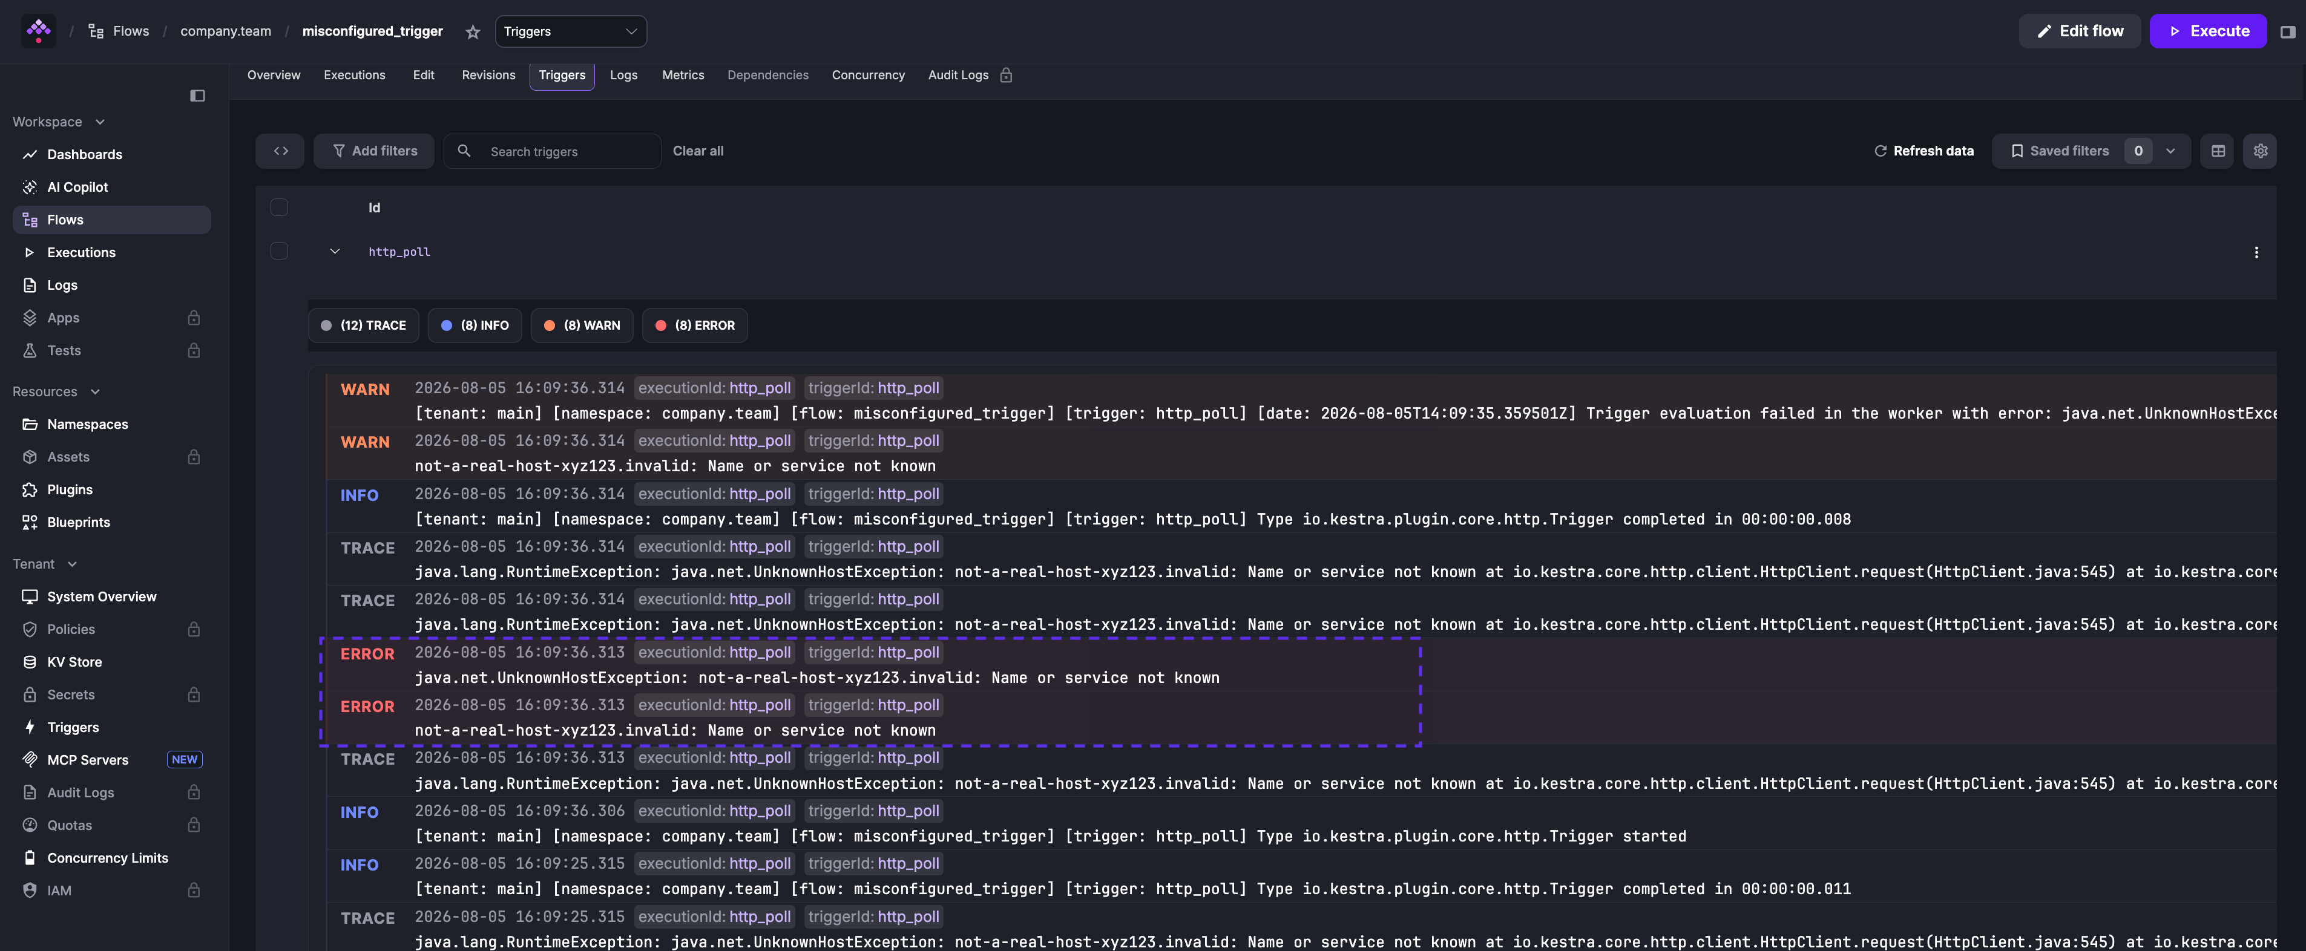The height and width of the screenshot is (951, 2306).
Task: Clear all applied filters
Action: (x=698, y=151)
